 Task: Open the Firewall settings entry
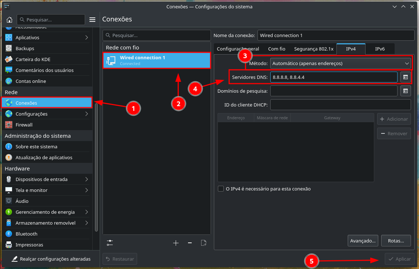24,125
